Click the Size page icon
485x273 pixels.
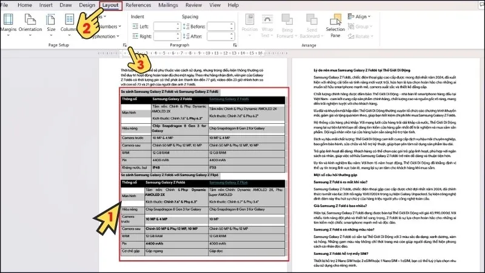click(51, 19)
